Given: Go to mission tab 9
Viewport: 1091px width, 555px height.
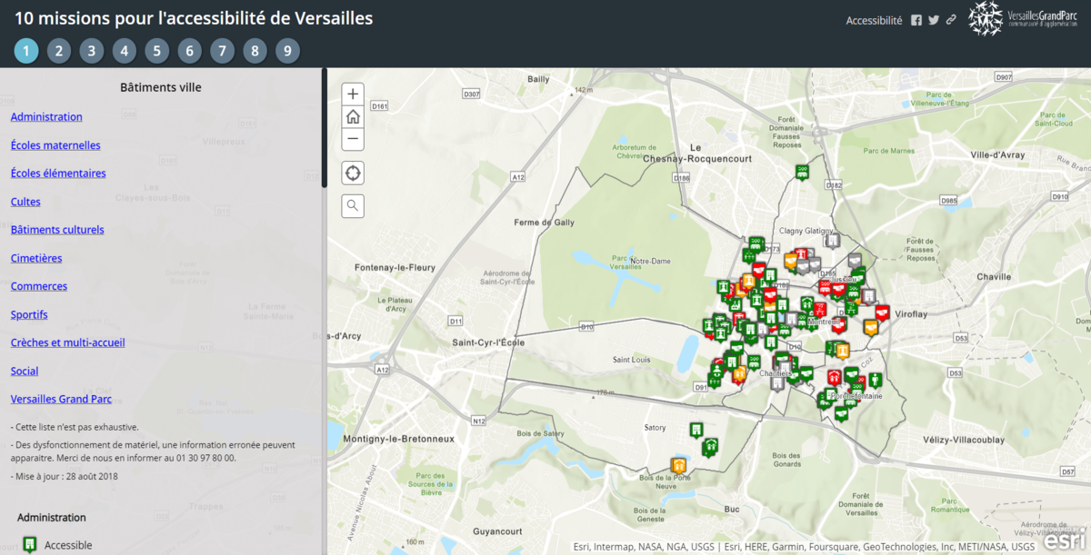Looking at the screenshot, I should tap(287, 51).
